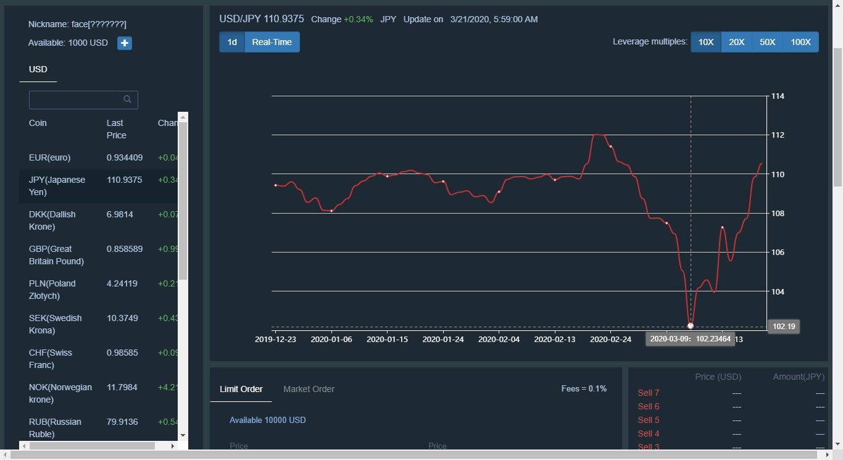The width and height of the screenshot is (843, 460).
Task: Select 10X leverage multiple
Action: pyautogui.click(x=705, y=42)
